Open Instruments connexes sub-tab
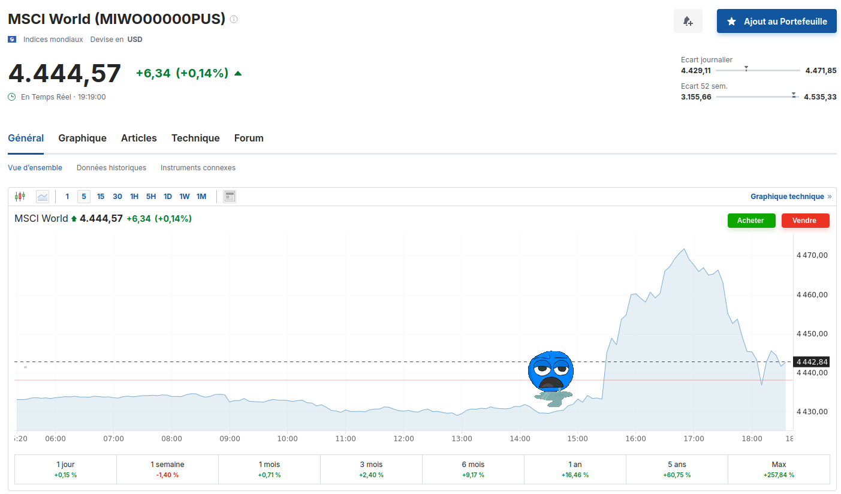 tap(198, 168)
